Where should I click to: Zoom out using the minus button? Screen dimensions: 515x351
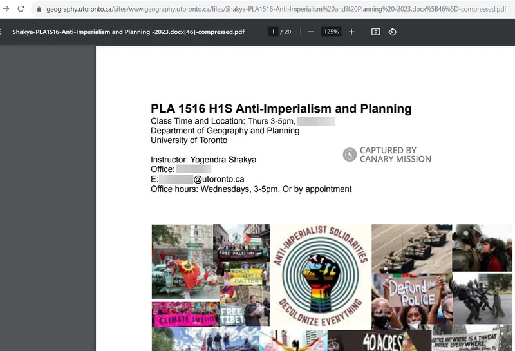(311, 32)
